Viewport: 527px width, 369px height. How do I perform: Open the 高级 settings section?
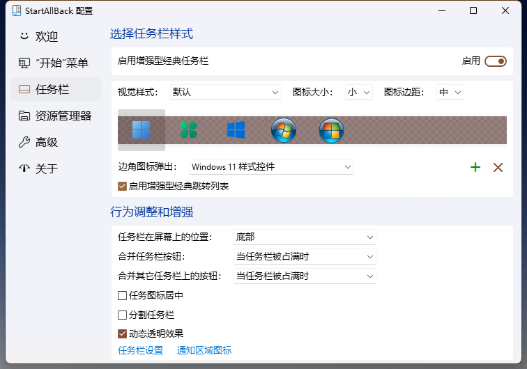[56, 142]
